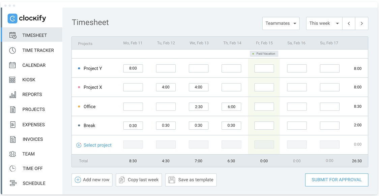379x196 pixels.
Task: Click Submit for Approval
Action: [336, 180]
